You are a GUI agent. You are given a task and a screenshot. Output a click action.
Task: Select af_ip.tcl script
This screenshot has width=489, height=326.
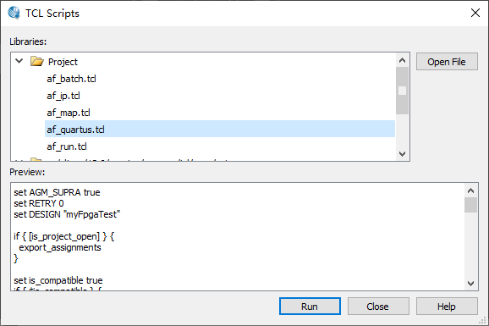63,96
